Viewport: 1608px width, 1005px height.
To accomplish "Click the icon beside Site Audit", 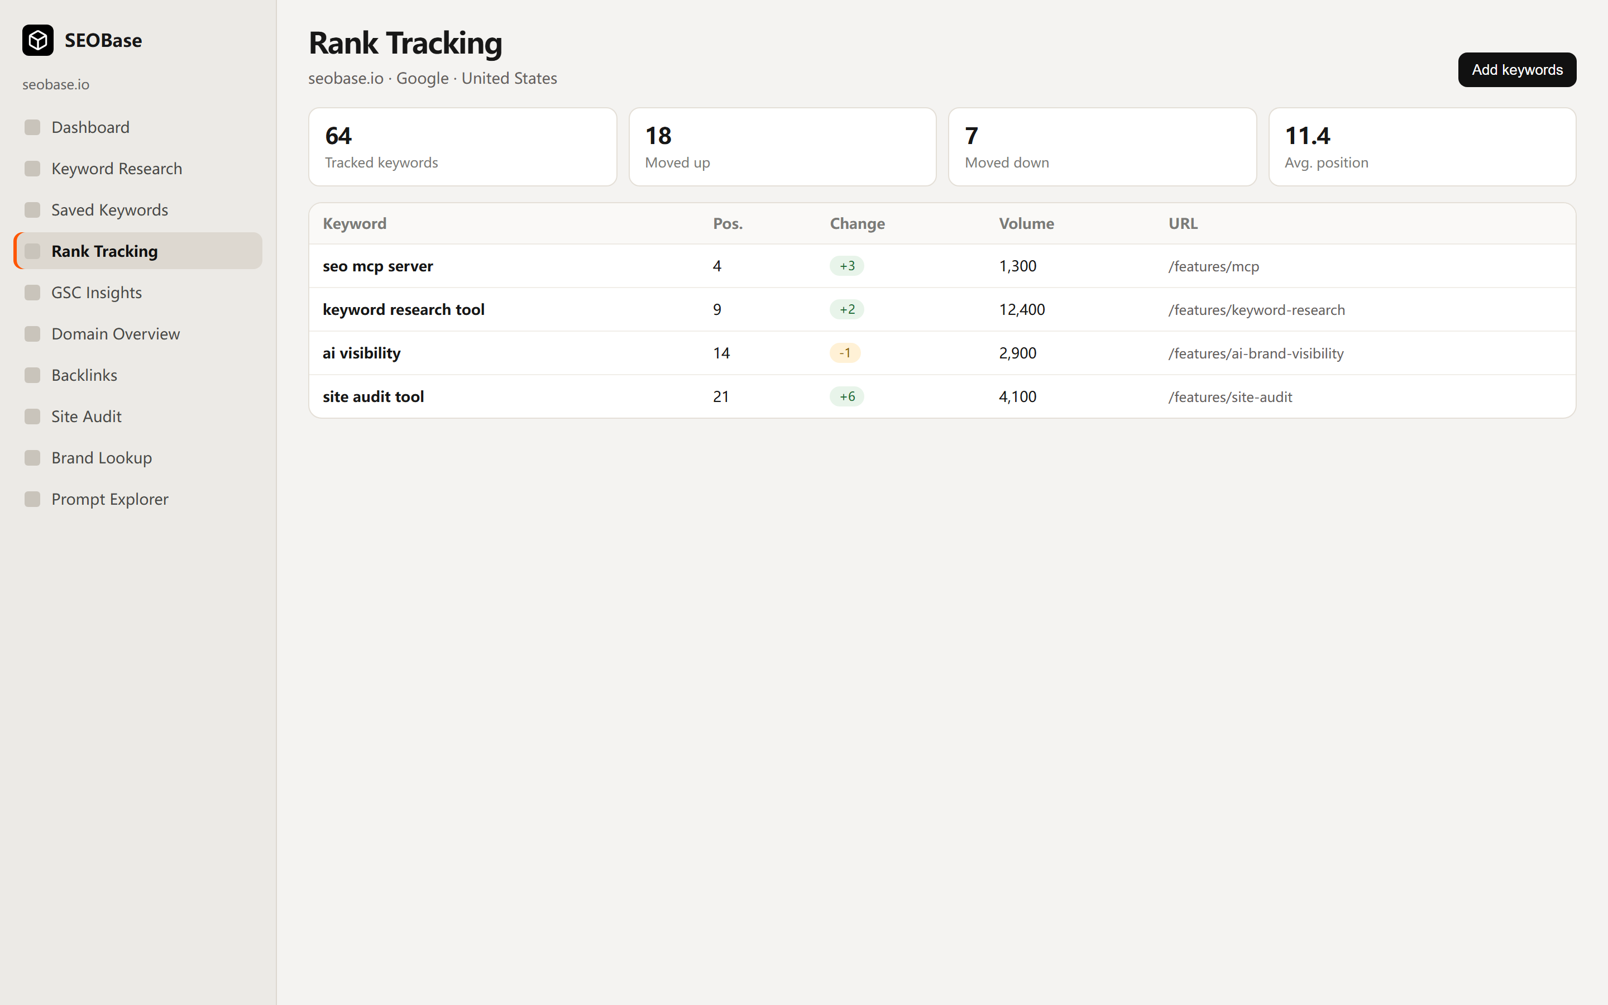I will (x=32, y=416).
